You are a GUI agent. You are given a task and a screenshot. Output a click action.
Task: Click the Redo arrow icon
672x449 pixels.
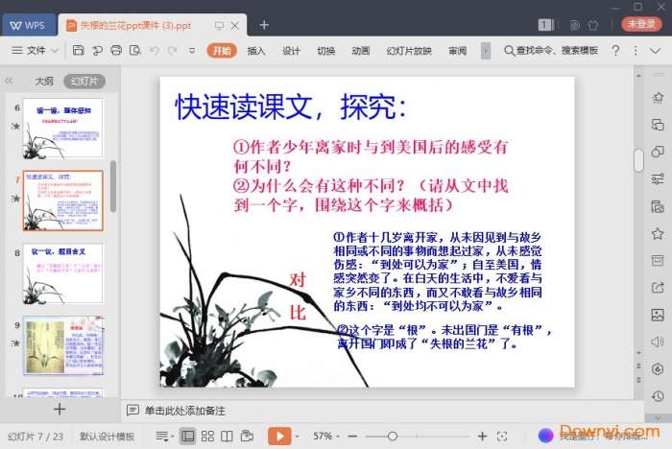172,51
